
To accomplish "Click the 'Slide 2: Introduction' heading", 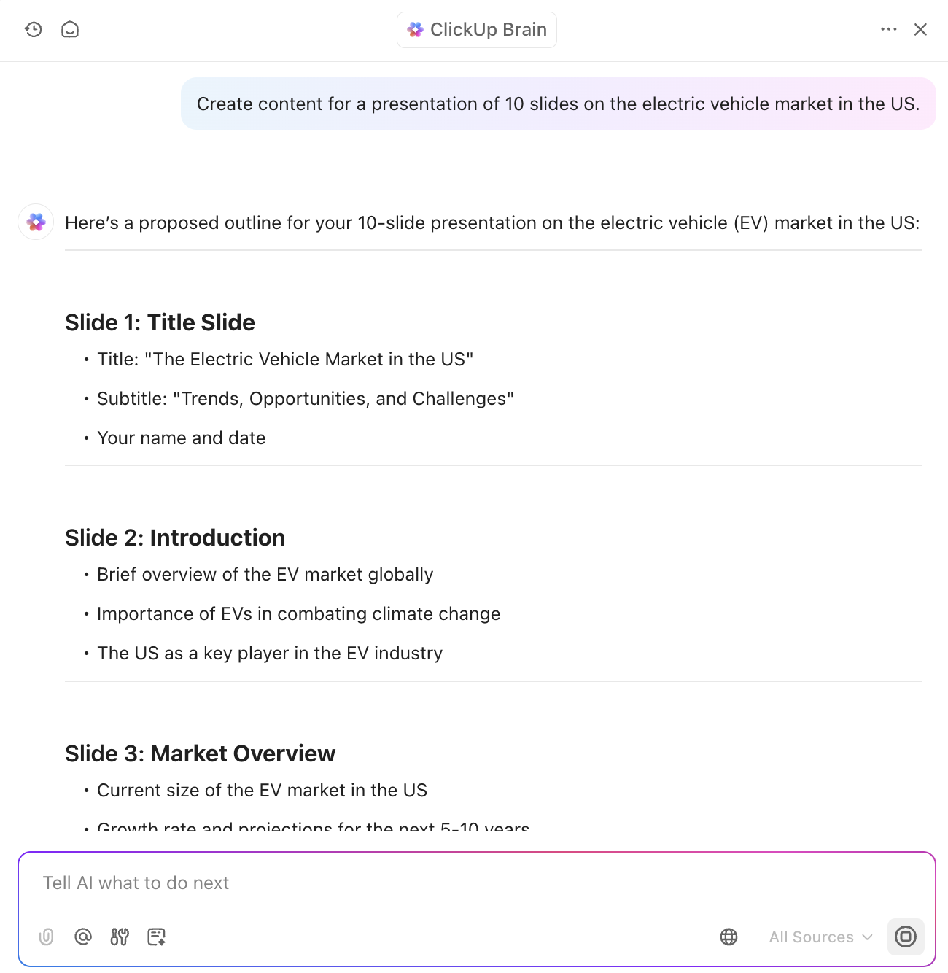I will click(x=175, y=538).
